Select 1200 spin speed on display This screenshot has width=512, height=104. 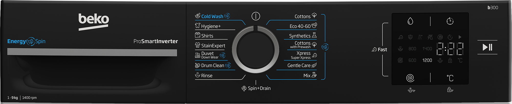(x=427, y=60)
